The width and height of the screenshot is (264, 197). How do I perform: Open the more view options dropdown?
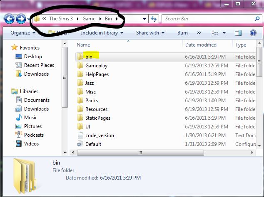click(x=224, y=33)
